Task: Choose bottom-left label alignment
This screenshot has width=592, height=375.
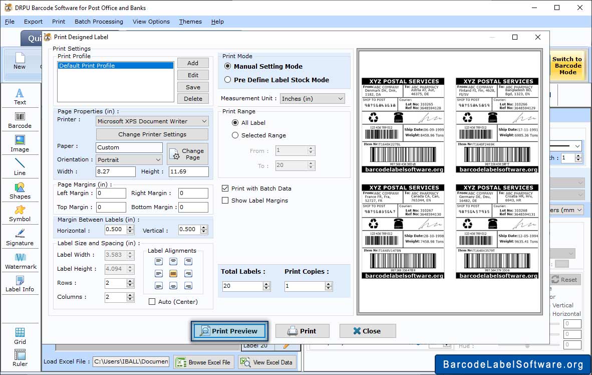Action: click(x=159, y=286)
